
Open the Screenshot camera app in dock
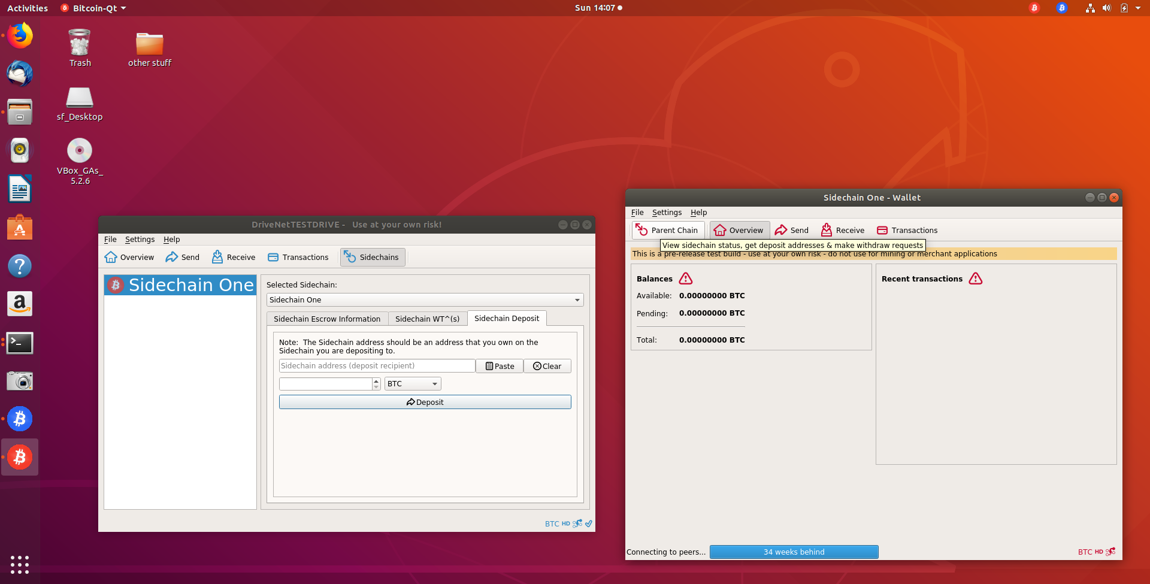[x=20, y=381]
